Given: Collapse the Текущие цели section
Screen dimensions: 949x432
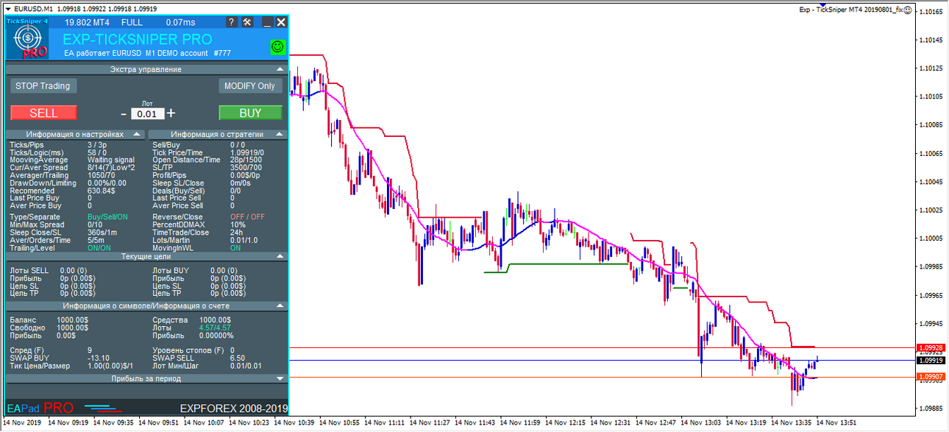Looking at the screenshot, I should (280, 256).
